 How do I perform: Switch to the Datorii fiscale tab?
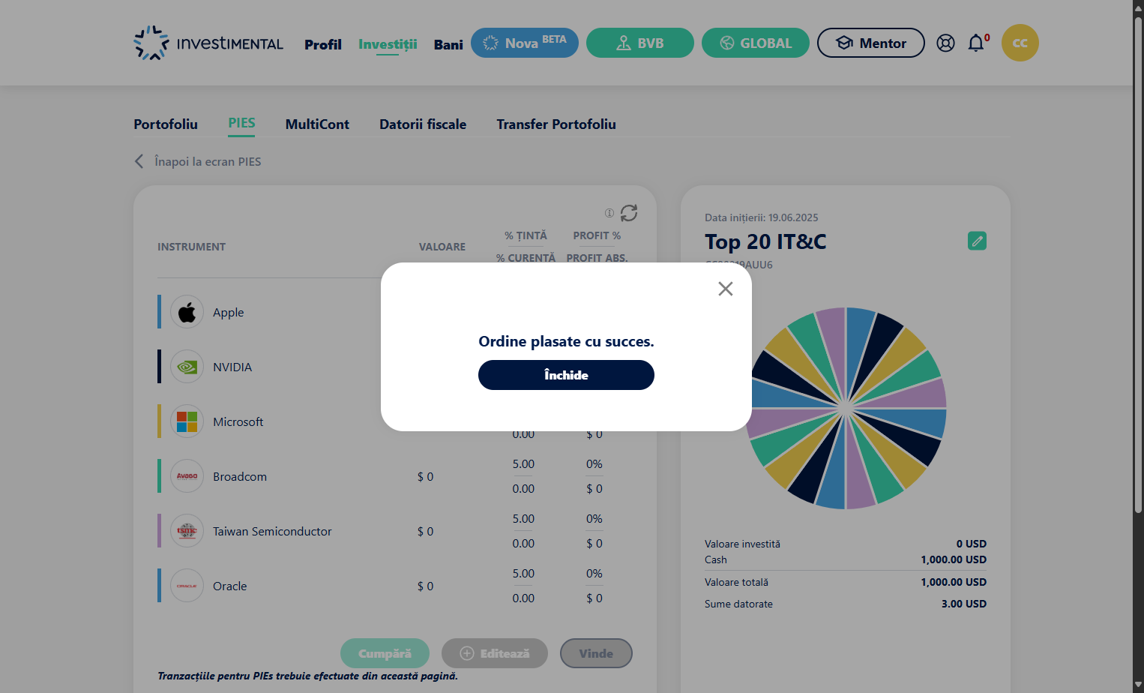(x=423, y=124)
